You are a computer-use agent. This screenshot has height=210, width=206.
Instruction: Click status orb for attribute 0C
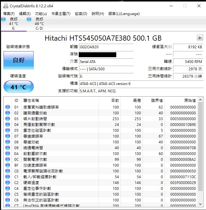tap(8, 159)
